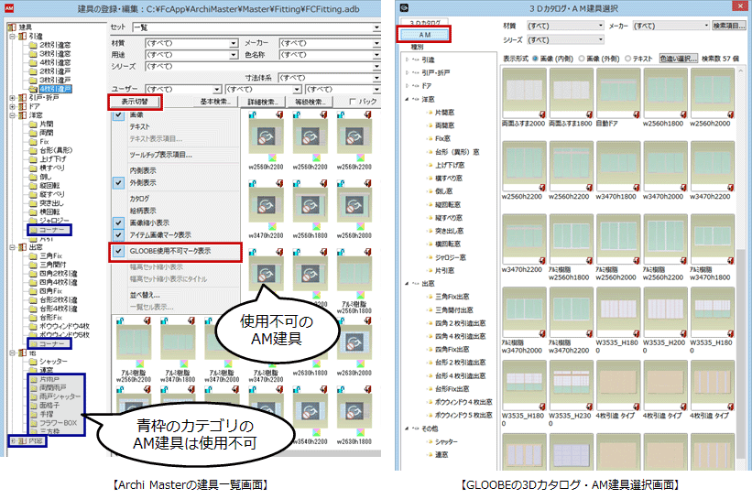Select Fix窓 category in GLOOBE tree
752x499 pixels.
click(442, 138)
